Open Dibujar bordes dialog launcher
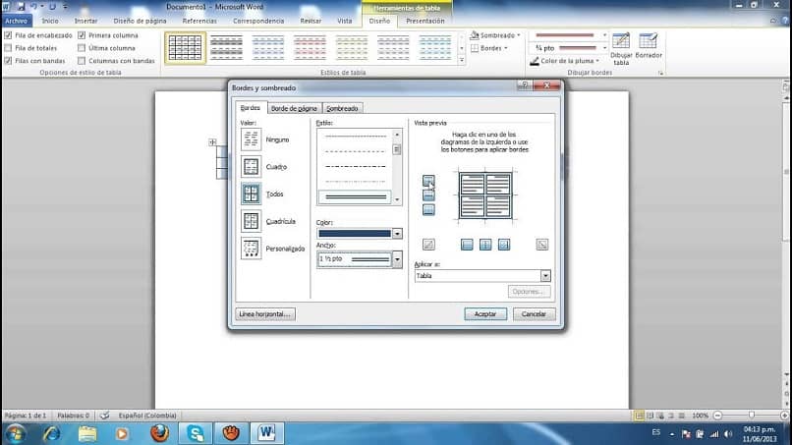 (660, 74)
